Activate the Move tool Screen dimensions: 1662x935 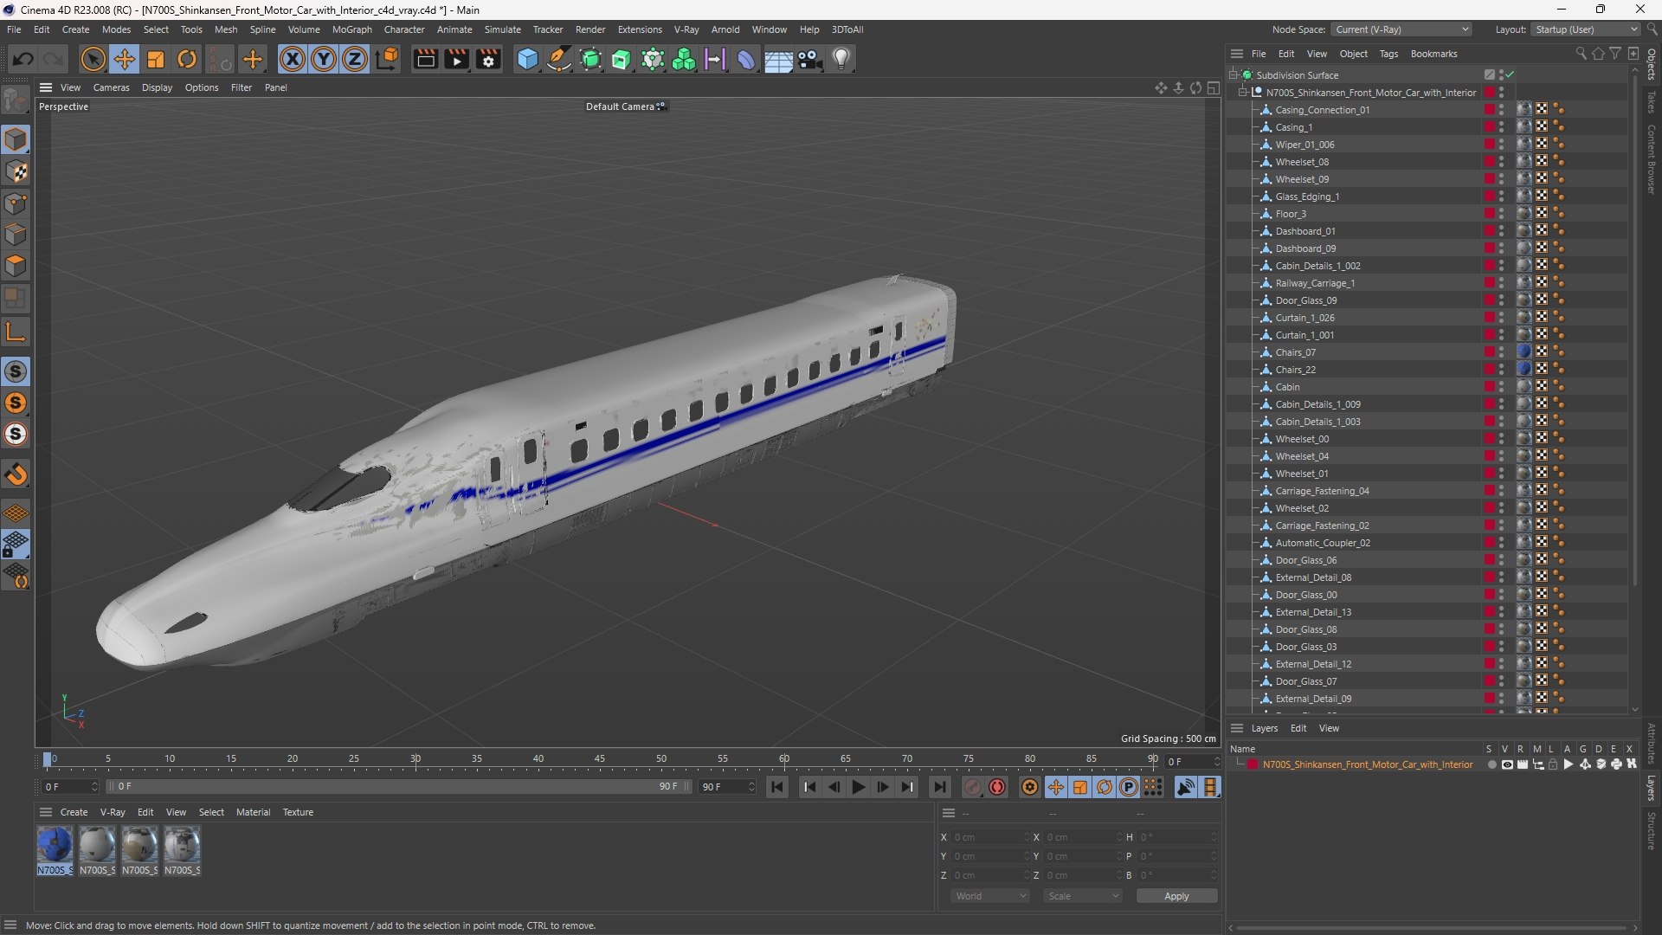tap(125, 59)
